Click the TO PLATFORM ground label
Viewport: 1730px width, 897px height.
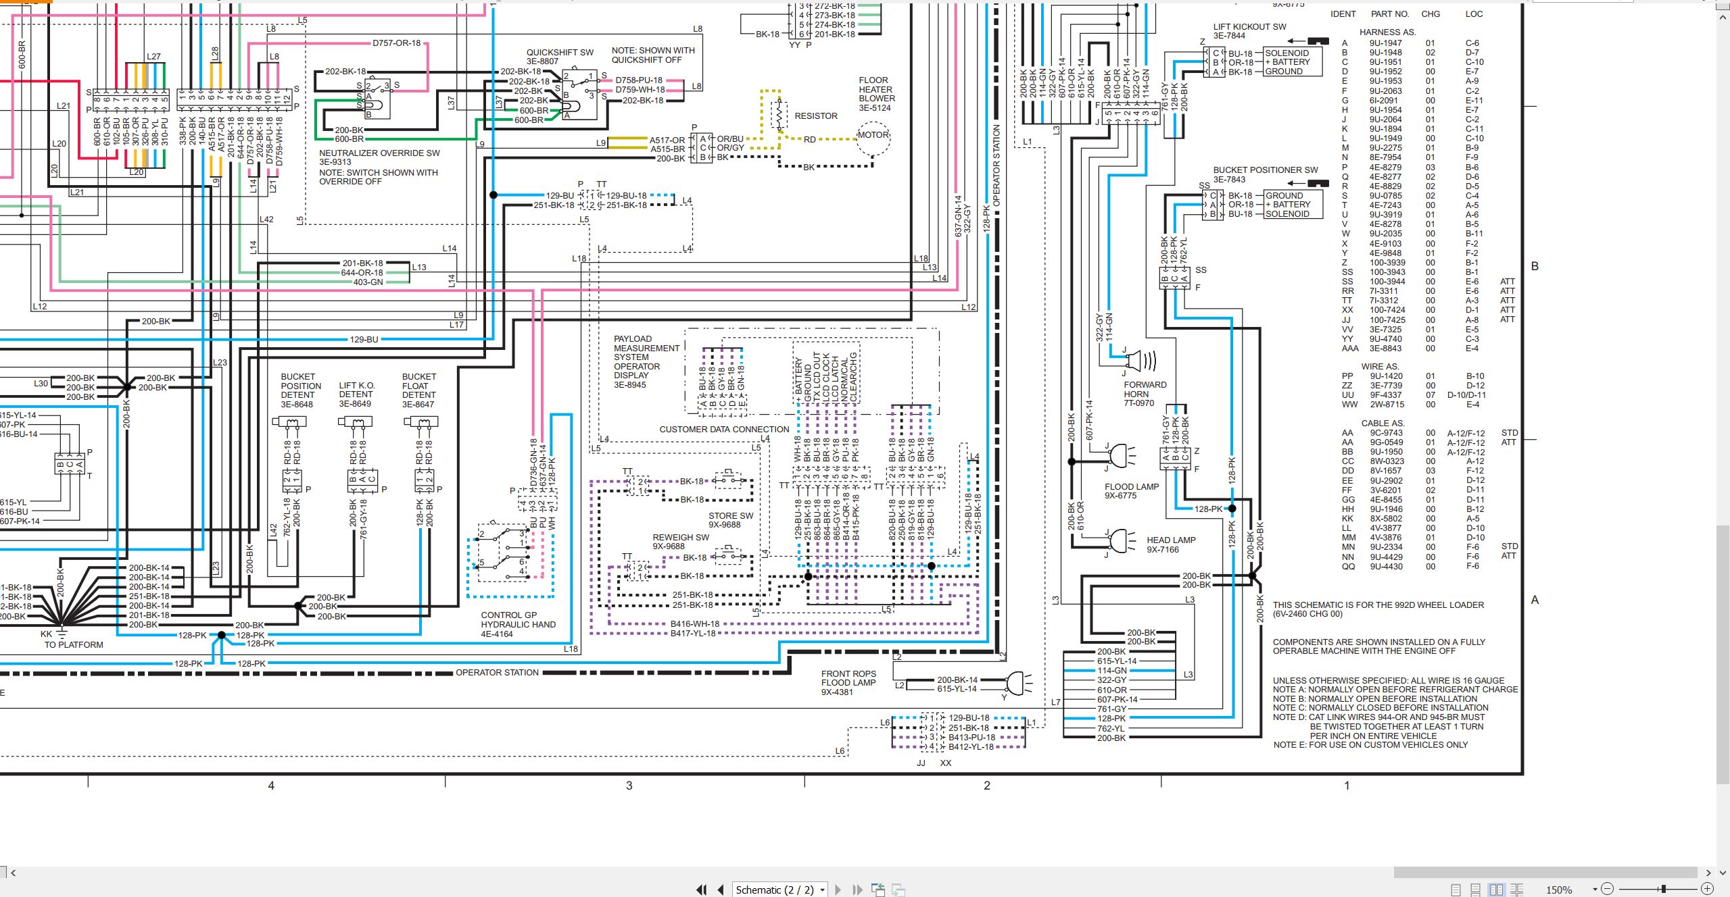pos(74,644)
